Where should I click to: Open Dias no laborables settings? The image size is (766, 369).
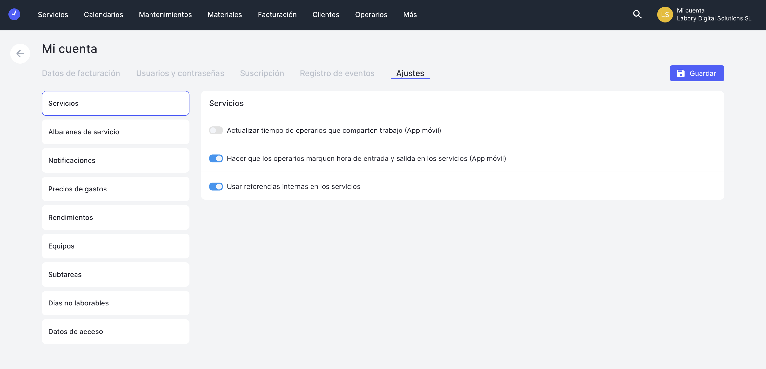pyautogui.click(x=115, y=303)
